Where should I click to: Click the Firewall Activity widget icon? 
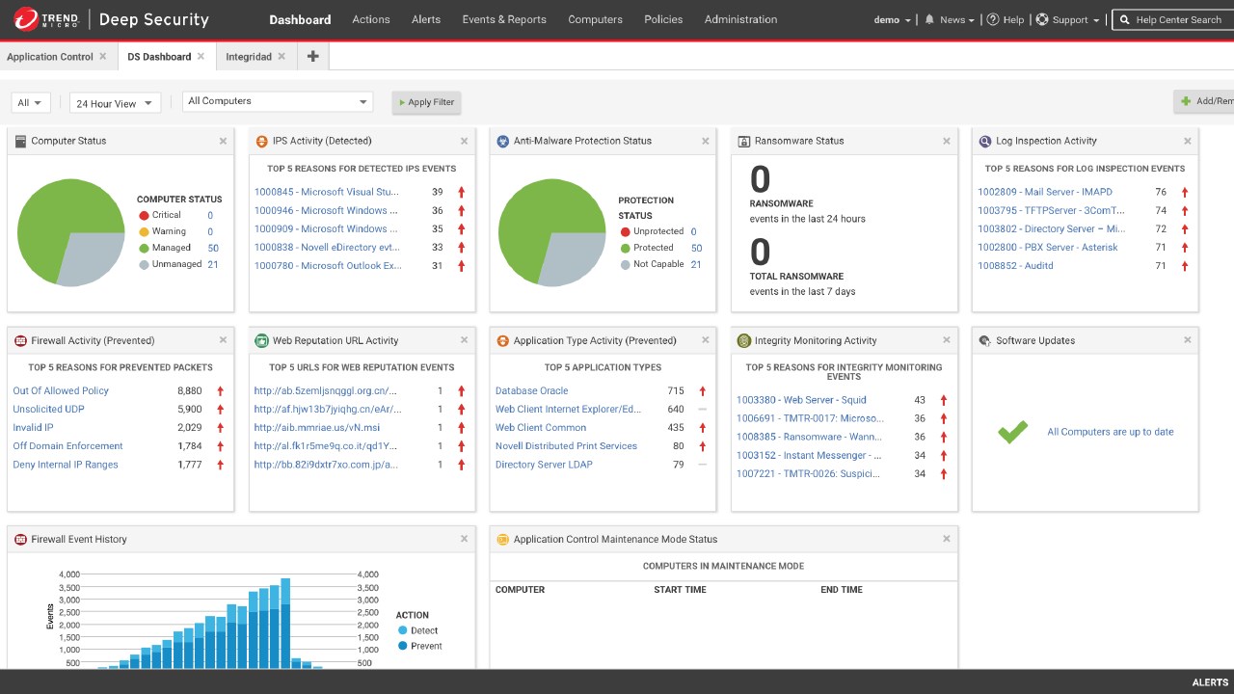tap(20, 340)
